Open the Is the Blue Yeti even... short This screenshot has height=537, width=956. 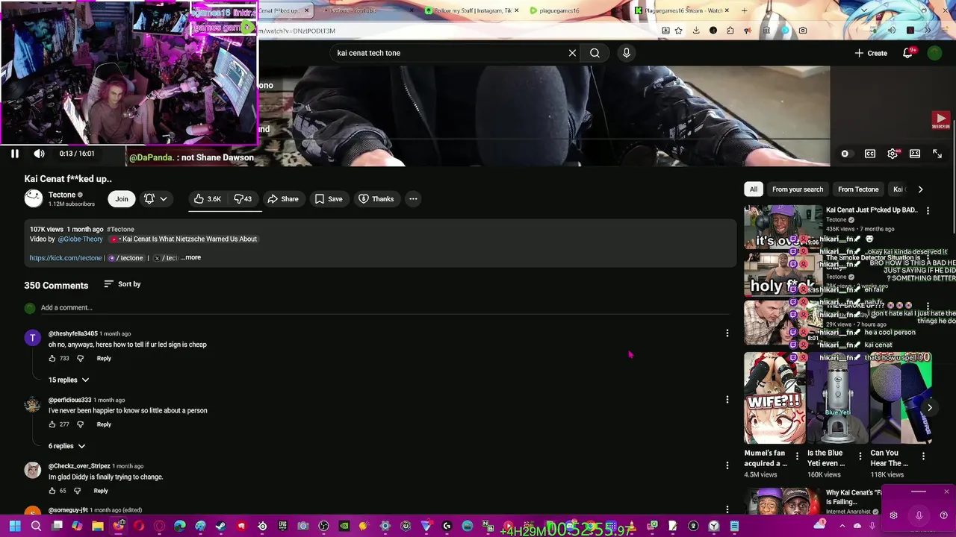837,398
